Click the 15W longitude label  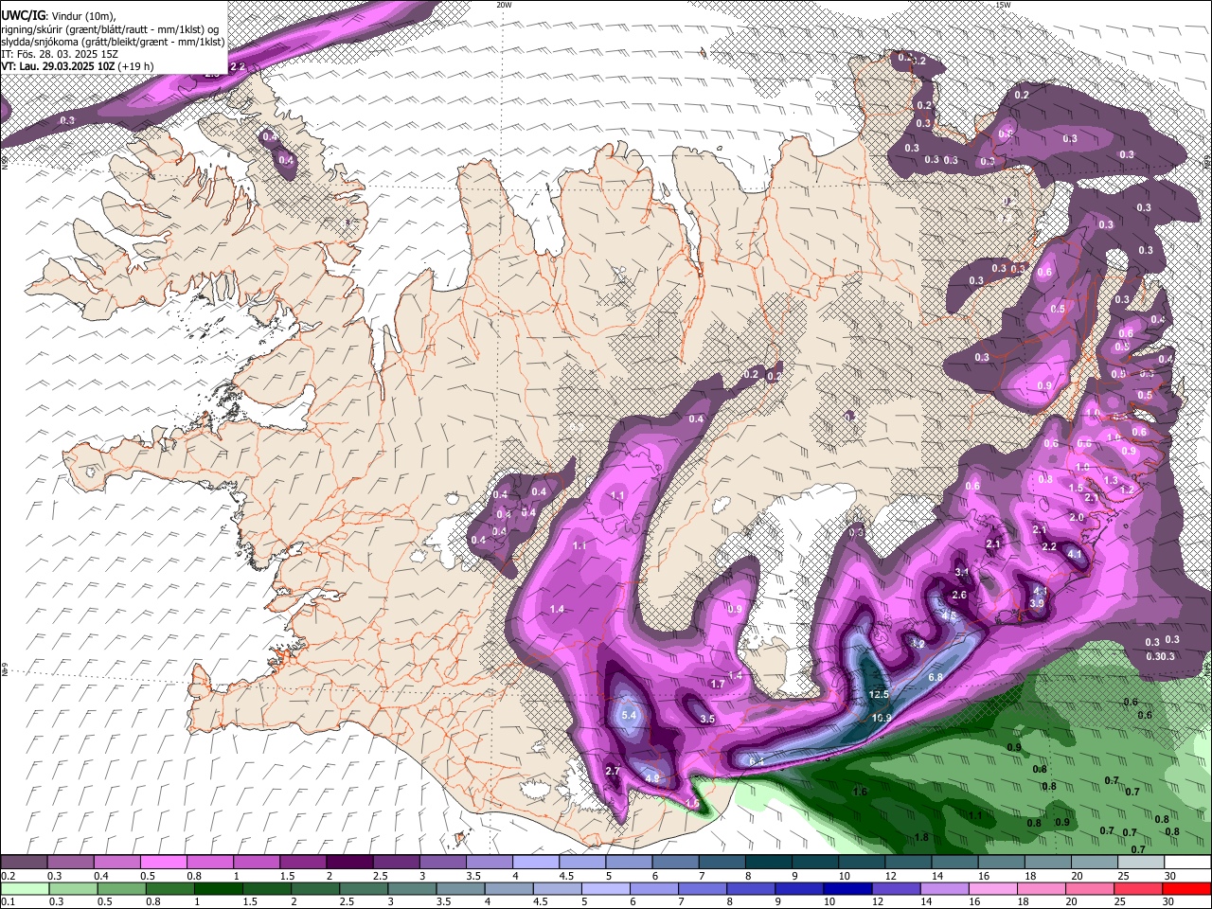1003,5
